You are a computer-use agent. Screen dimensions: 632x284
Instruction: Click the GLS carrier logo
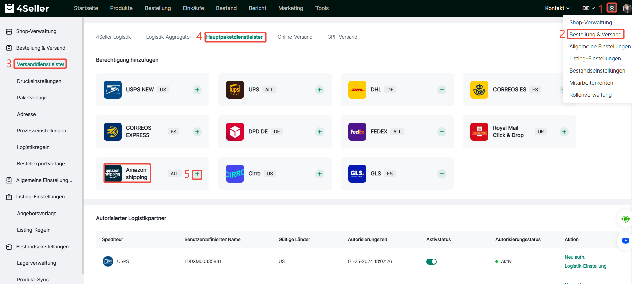pos(357,174)
